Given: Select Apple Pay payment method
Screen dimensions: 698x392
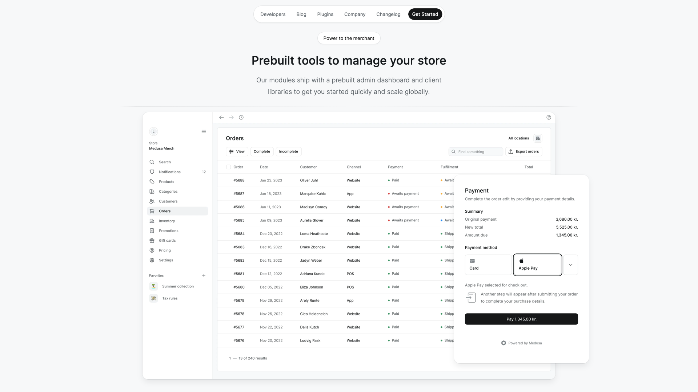Looking at the screenshot, I should [537, 265].
